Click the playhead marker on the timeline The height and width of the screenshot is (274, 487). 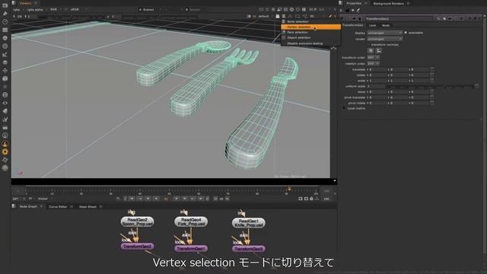point(289,189)
